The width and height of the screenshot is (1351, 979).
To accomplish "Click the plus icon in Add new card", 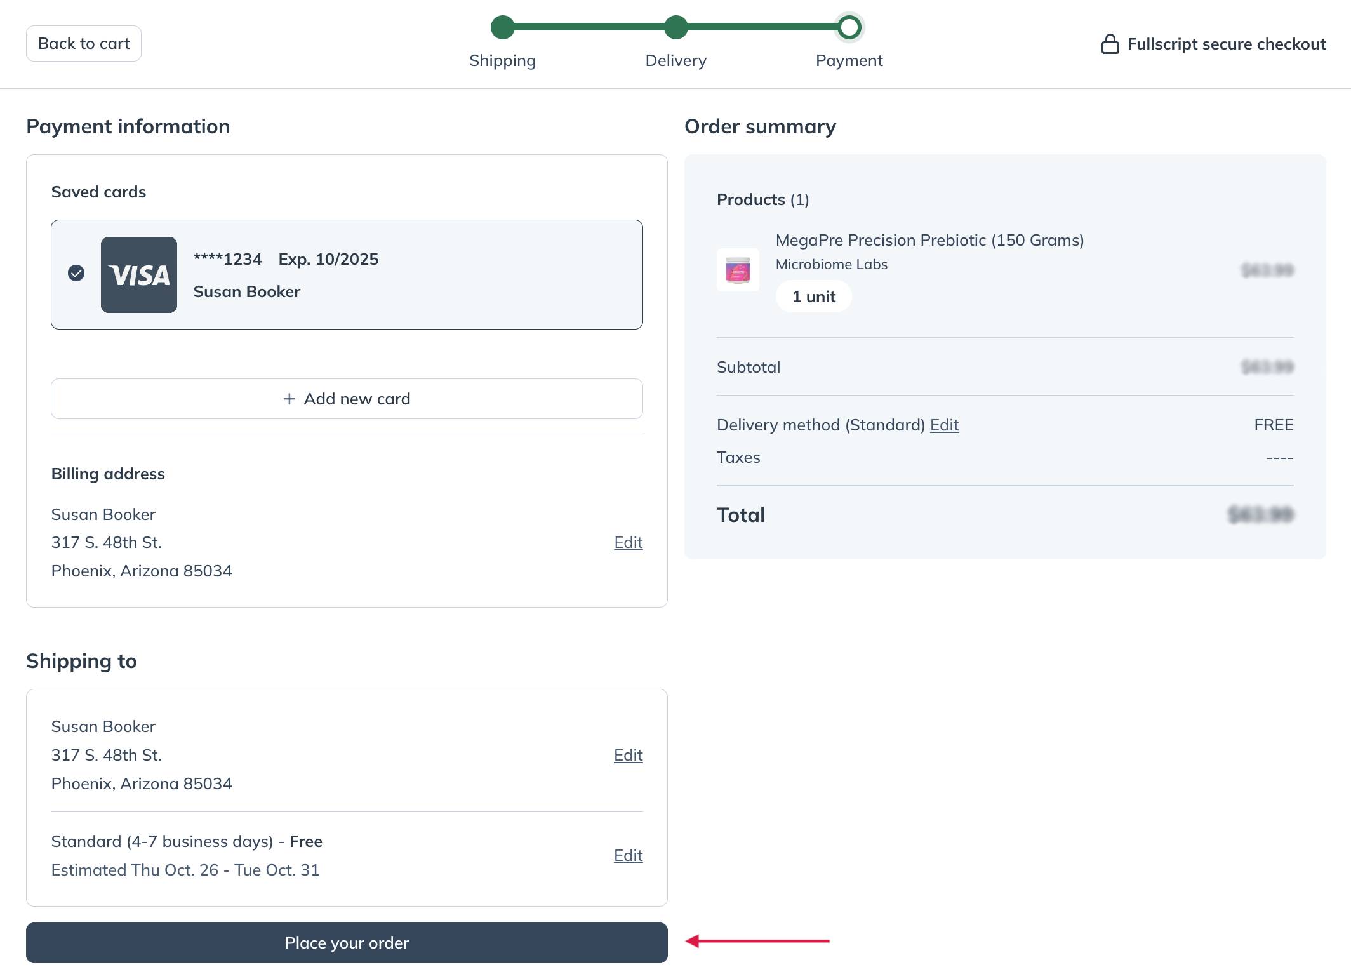I will tap(289, 399).
